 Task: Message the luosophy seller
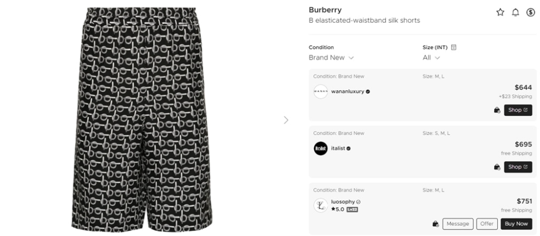tap(458, 224)
